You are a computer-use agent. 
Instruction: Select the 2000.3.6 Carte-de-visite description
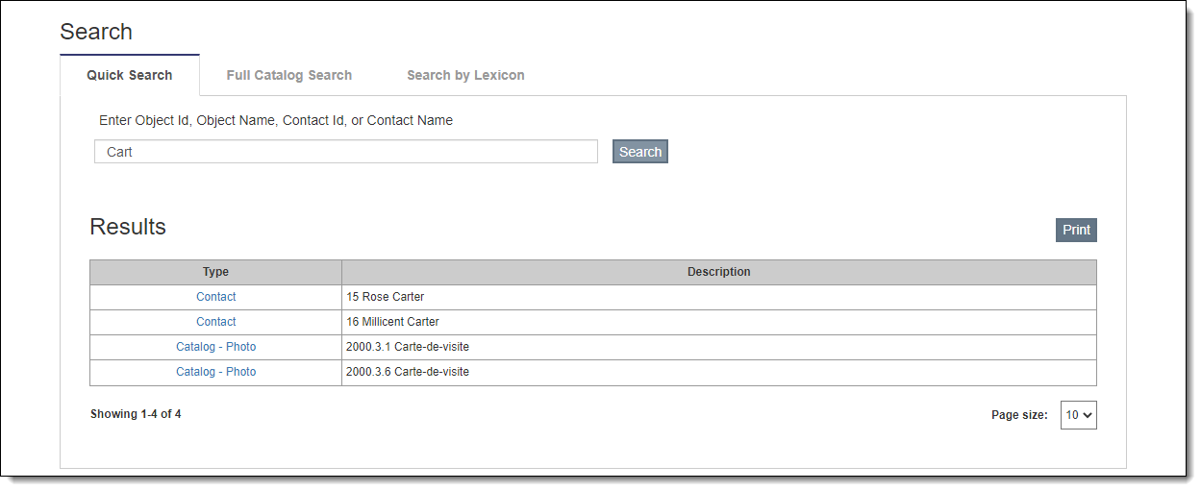(x=408, y=372)
